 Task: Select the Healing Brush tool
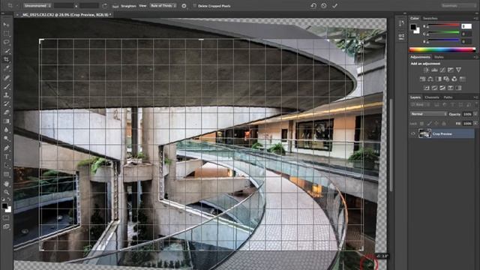(6, 77)
